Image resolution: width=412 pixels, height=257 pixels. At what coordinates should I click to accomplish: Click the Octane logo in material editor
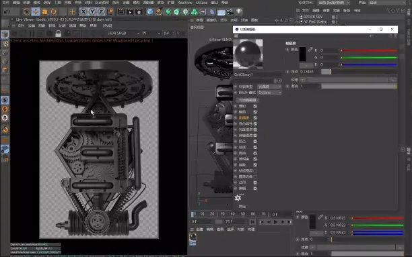point(238,198)
